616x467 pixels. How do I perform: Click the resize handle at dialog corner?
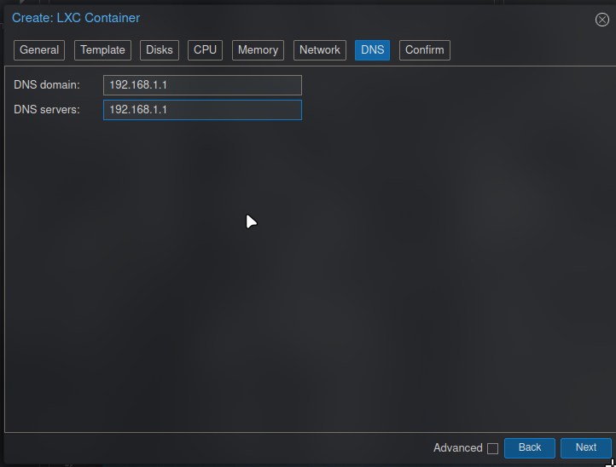[x=613, y=464]
